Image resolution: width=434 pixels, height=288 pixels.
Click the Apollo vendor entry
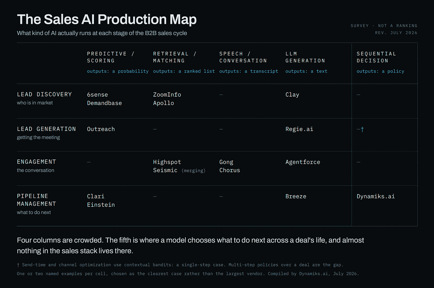(163, 103)
